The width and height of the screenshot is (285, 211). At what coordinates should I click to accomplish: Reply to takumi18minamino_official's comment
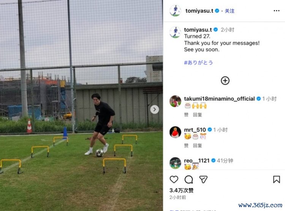coord(197,114)
